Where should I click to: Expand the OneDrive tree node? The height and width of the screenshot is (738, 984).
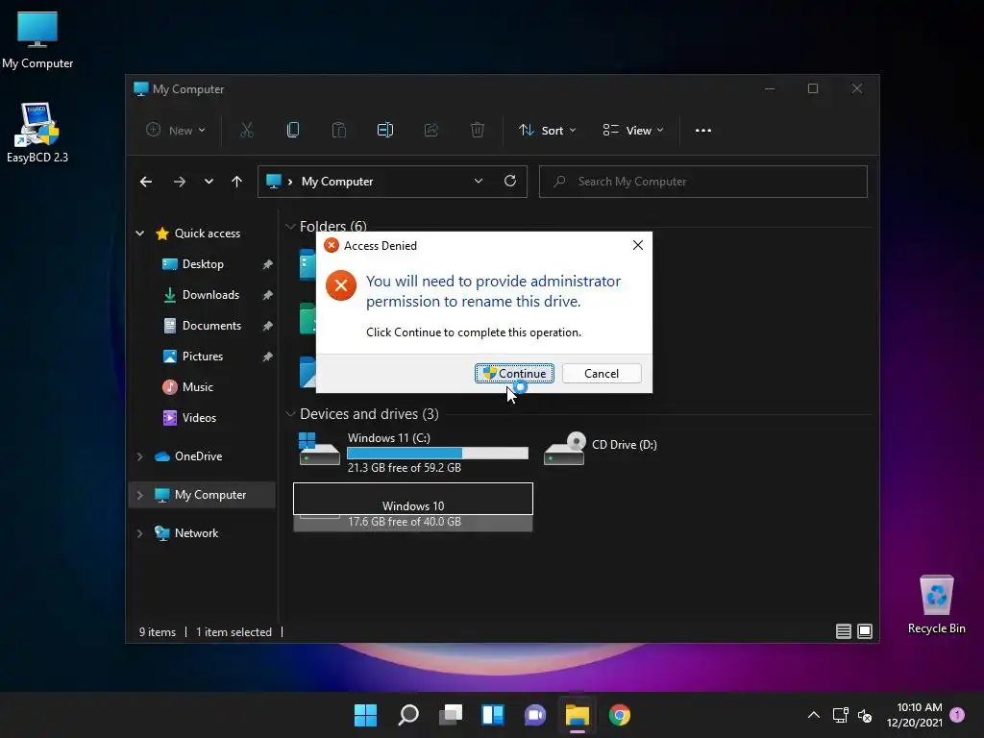click(x=140, y=456)
